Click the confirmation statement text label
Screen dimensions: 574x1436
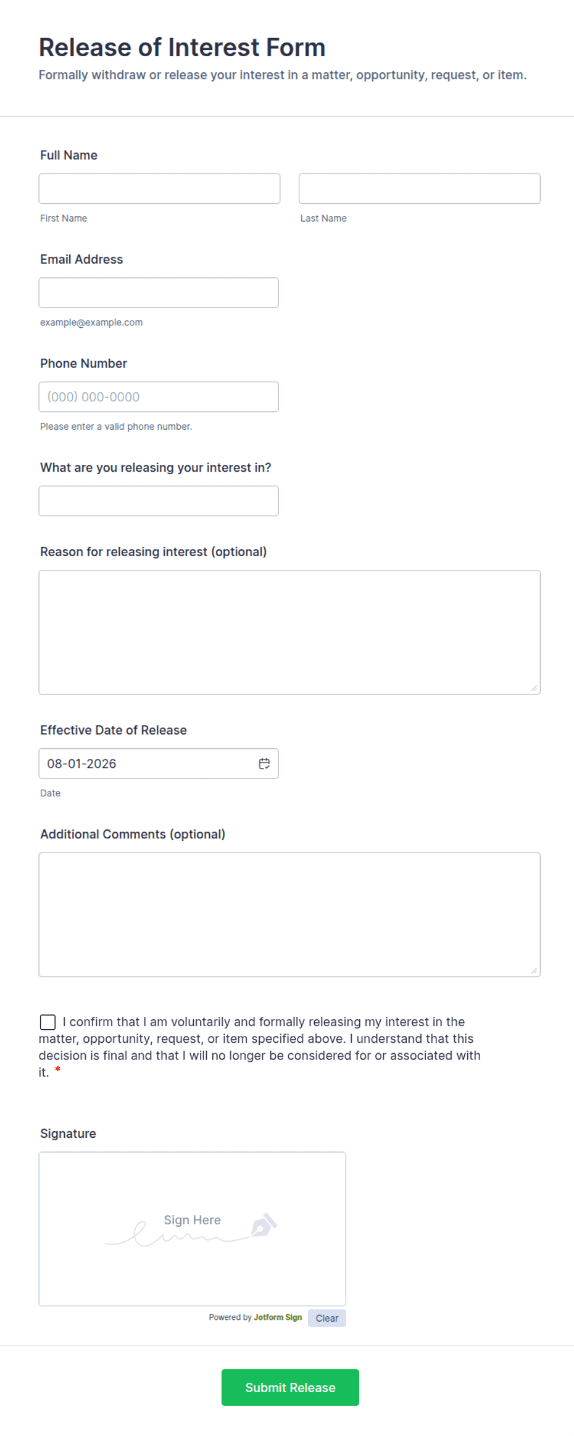tap(259, 1047)
